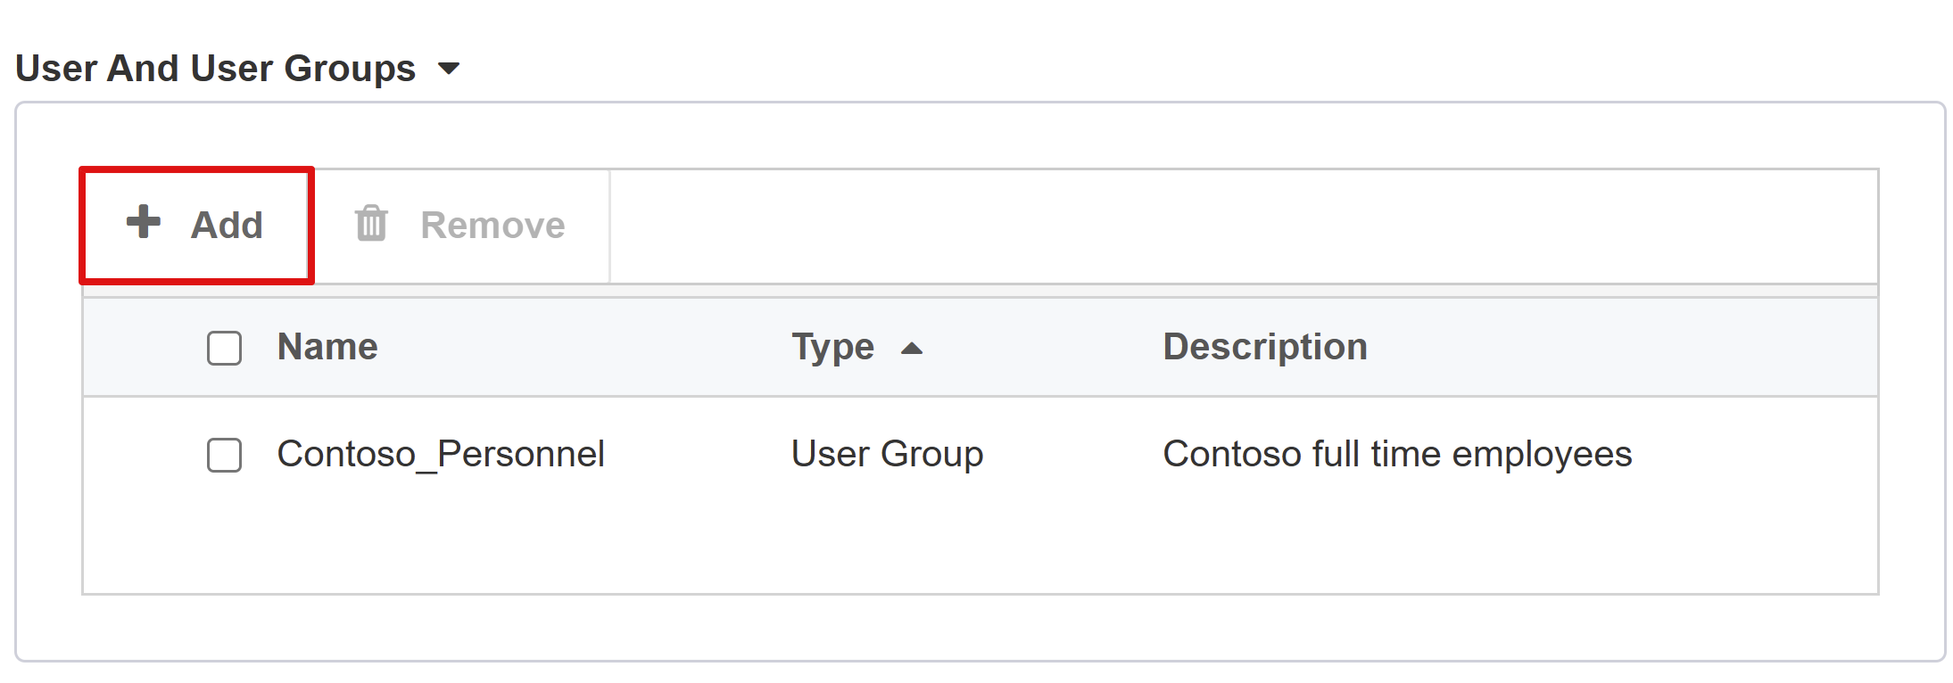Viewport: 1953px width, 683px height.
Task: Click the sort arrow next to Type
Action: point(912,349)
